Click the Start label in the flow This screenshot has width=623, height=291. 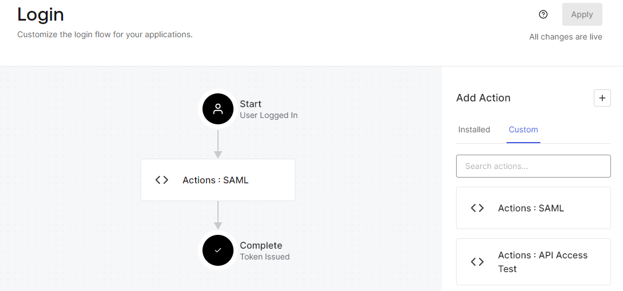click(x=251, y=104)
